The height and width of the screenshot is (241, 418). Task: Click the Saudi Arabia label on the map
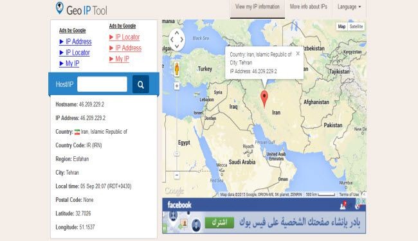coord(242,162)
